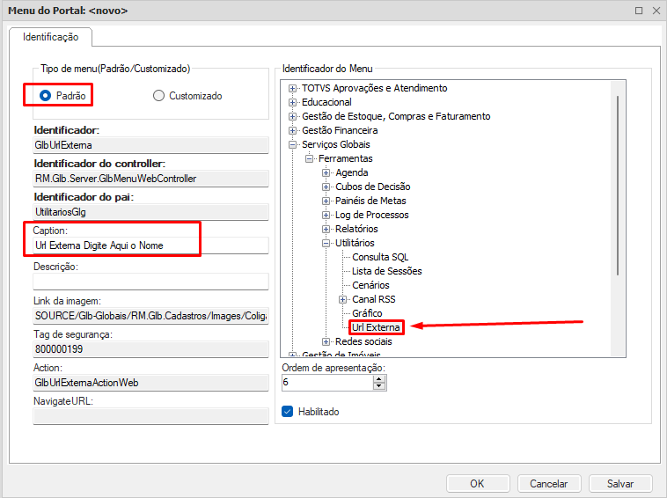This screenshot has width=667, height=498.
Task: Expand the Redes sociais node
Action: 326,341
